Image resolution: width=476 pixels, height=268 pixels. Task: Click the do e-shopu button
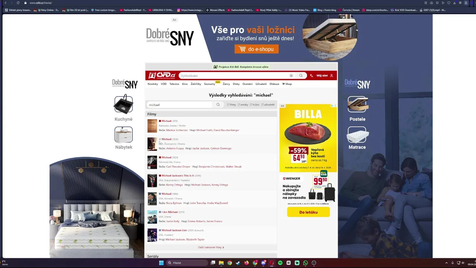pyautogui.click(x=257, y=49)
